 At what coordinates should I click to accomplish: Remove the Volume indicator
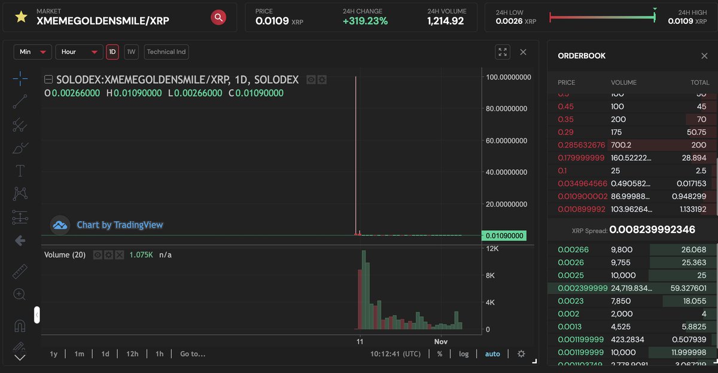coord(120,255)
